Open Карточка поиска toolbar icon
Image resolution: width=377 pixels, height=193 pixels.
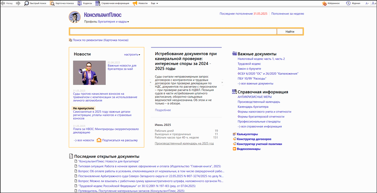coord(52,3)
